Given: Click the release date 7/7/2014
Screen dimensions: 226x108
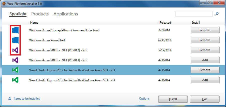Looking at the screenshot, I should click(164, 30).
